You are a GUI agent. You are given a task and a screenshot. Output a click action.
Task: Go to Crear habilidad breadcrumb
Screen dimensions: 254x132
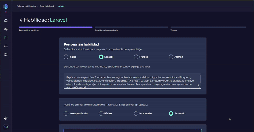click(x=46, y=6)
